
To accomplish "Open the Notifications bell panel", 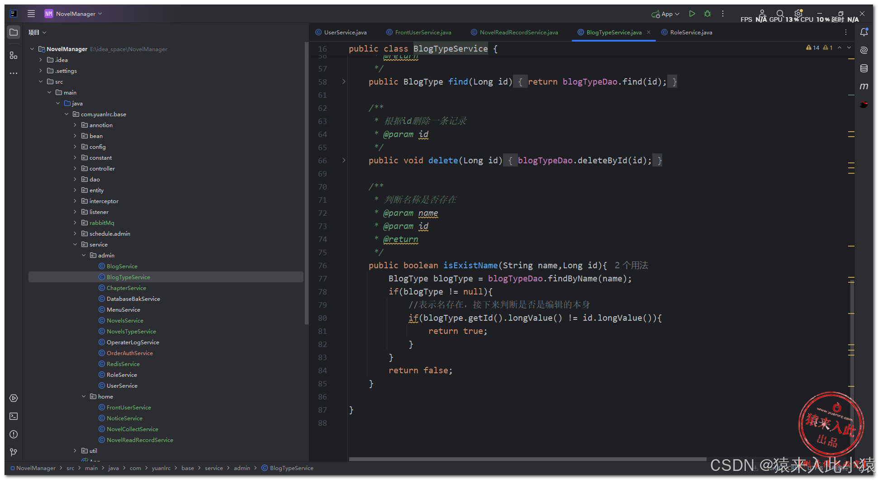I will (x=864, y=32).
